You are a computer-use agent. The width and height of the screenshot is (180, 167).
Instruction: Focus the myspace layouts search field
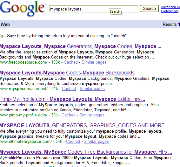(x=94, y=9)
